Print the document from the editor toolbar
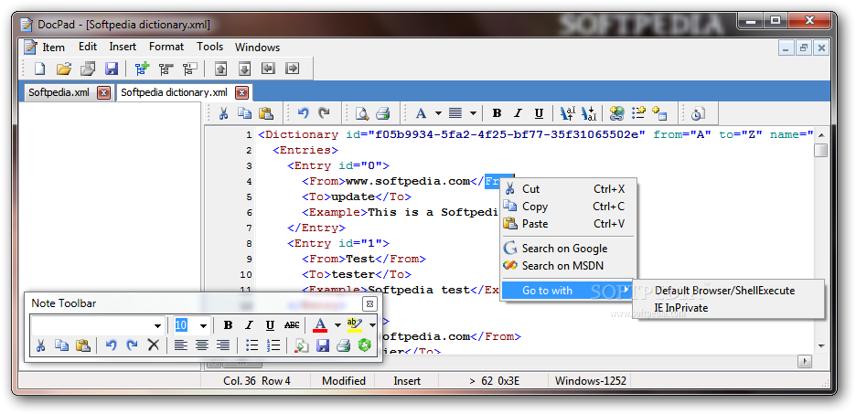 (382, 113)
